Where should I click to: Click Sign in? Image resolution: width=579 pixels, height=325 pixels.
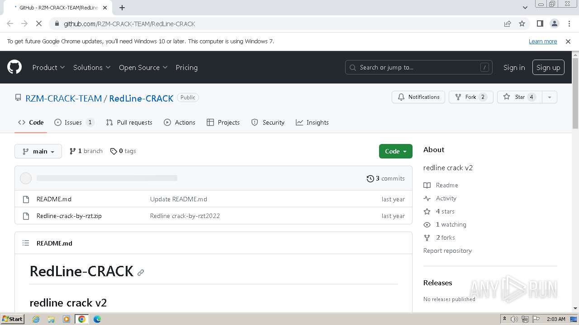coord(514,67)
